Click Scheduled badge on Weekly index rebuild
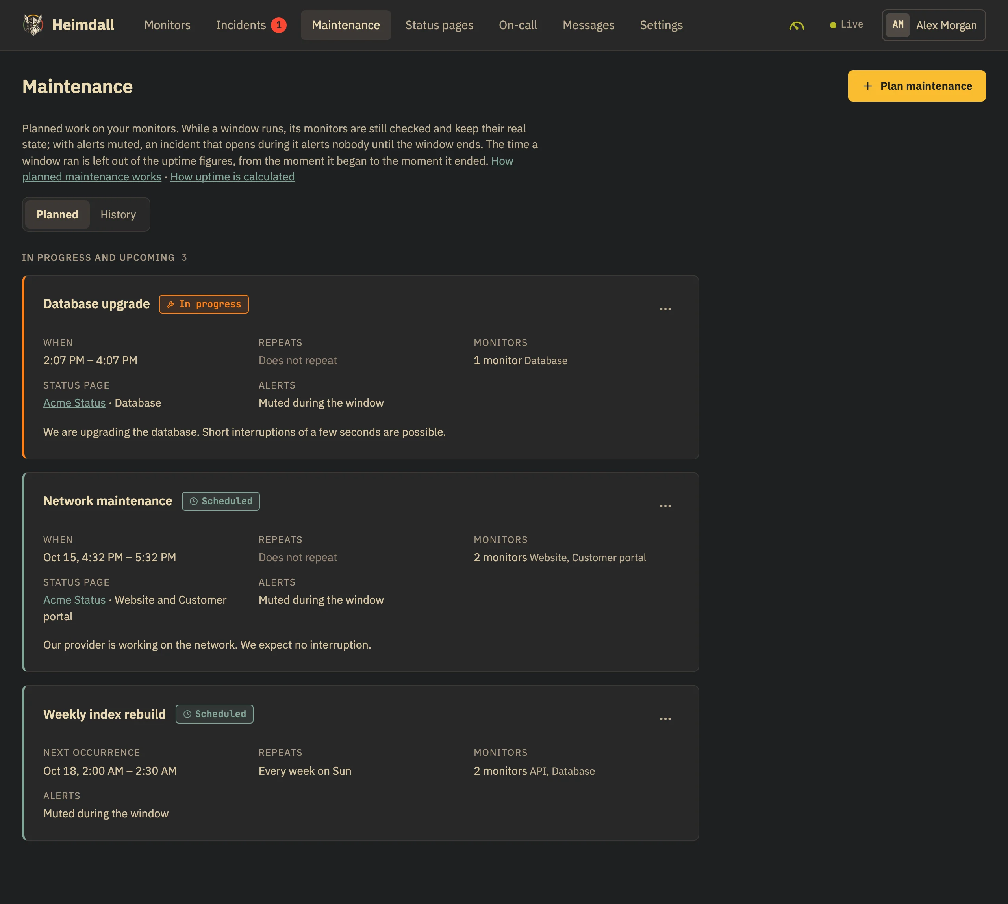This screenshot has width=1008, height=904. tap(215, 714)
